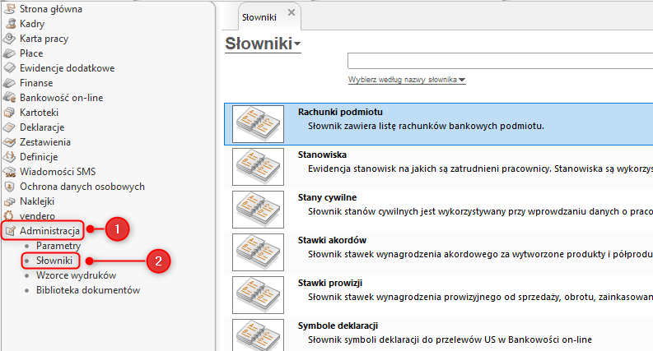653x351 pixels.
Task: Click the Płace money icon
Action: [x=9, y=53]
